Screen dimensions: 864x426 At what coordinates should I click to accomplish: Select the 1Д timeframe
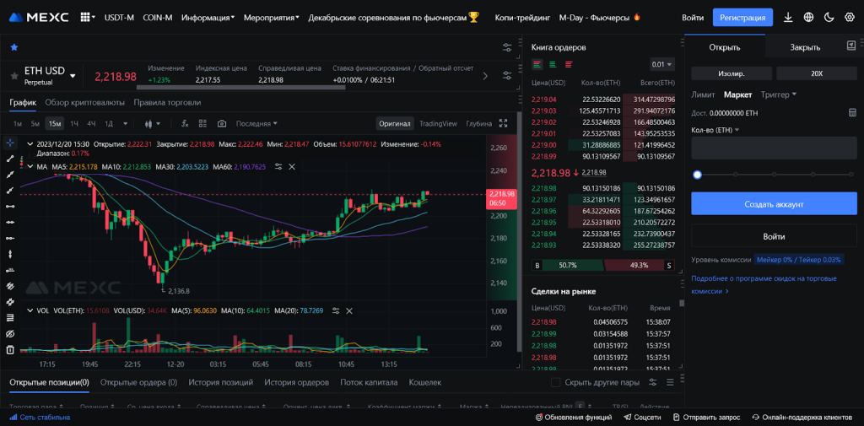click(x=109, y=123)
